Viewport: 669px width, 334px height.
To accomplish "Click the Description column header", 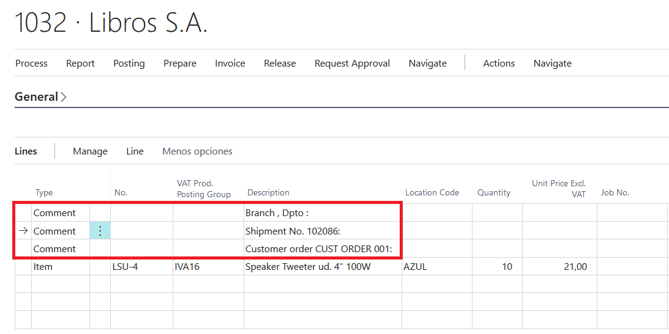I will point(268,193).
